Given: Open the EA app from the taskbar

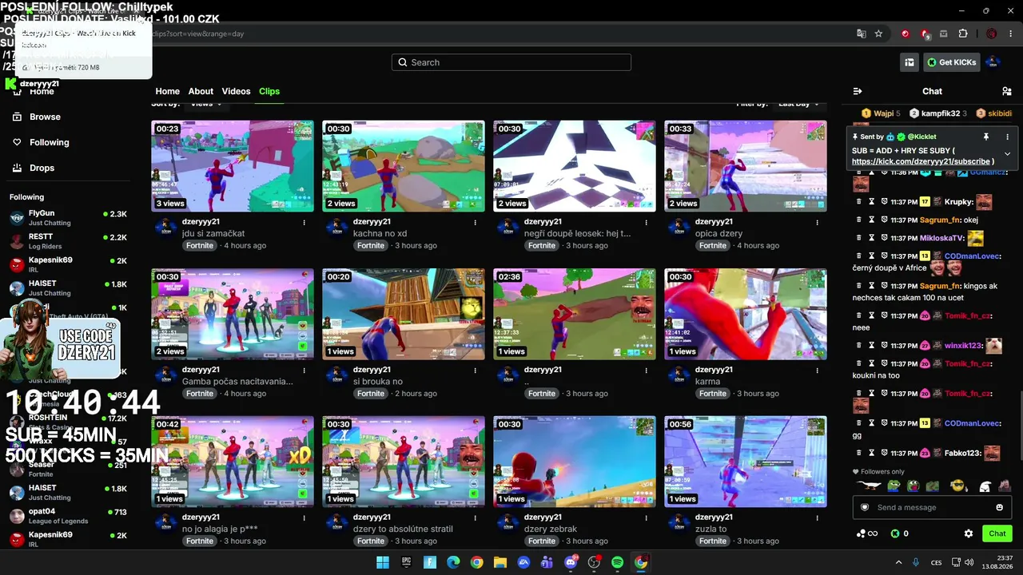Looking at the screenshot, I should (523, 562).
